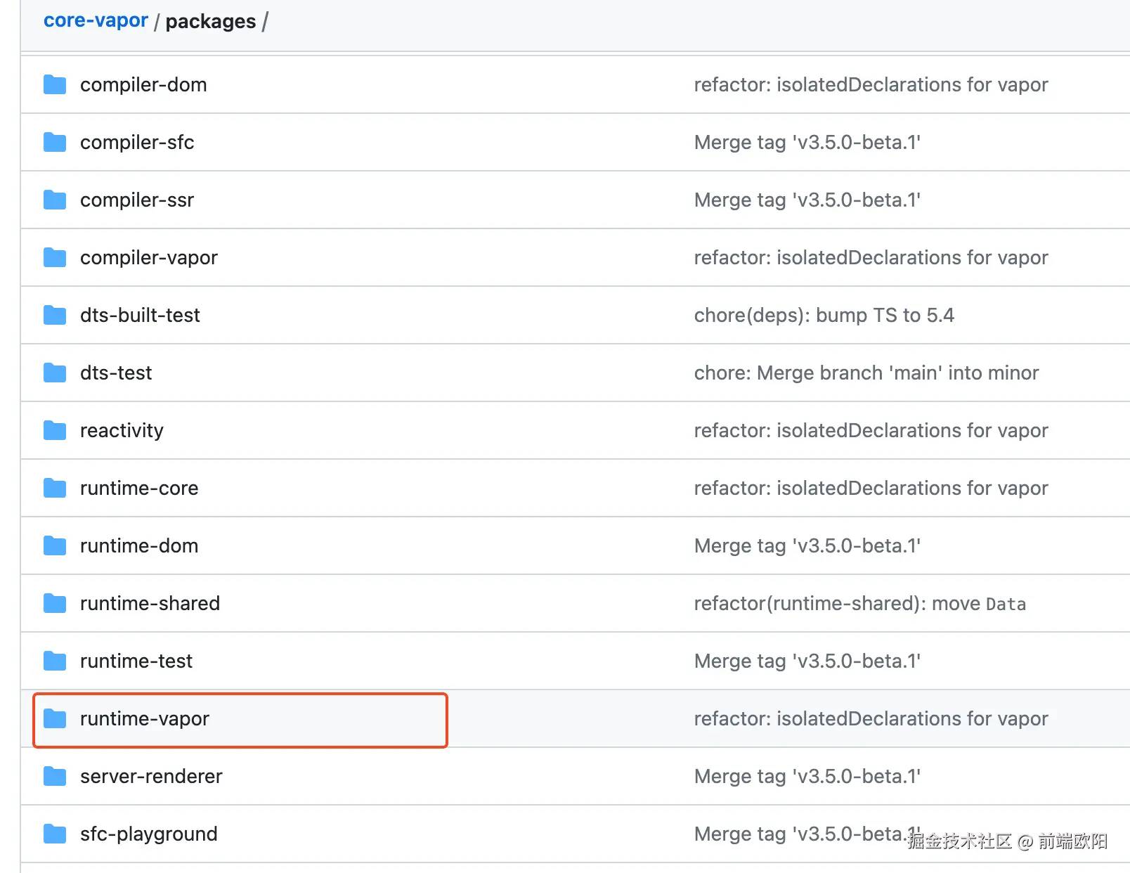
Task: Open the sfc-playground directory link
Action: (149, 834)
